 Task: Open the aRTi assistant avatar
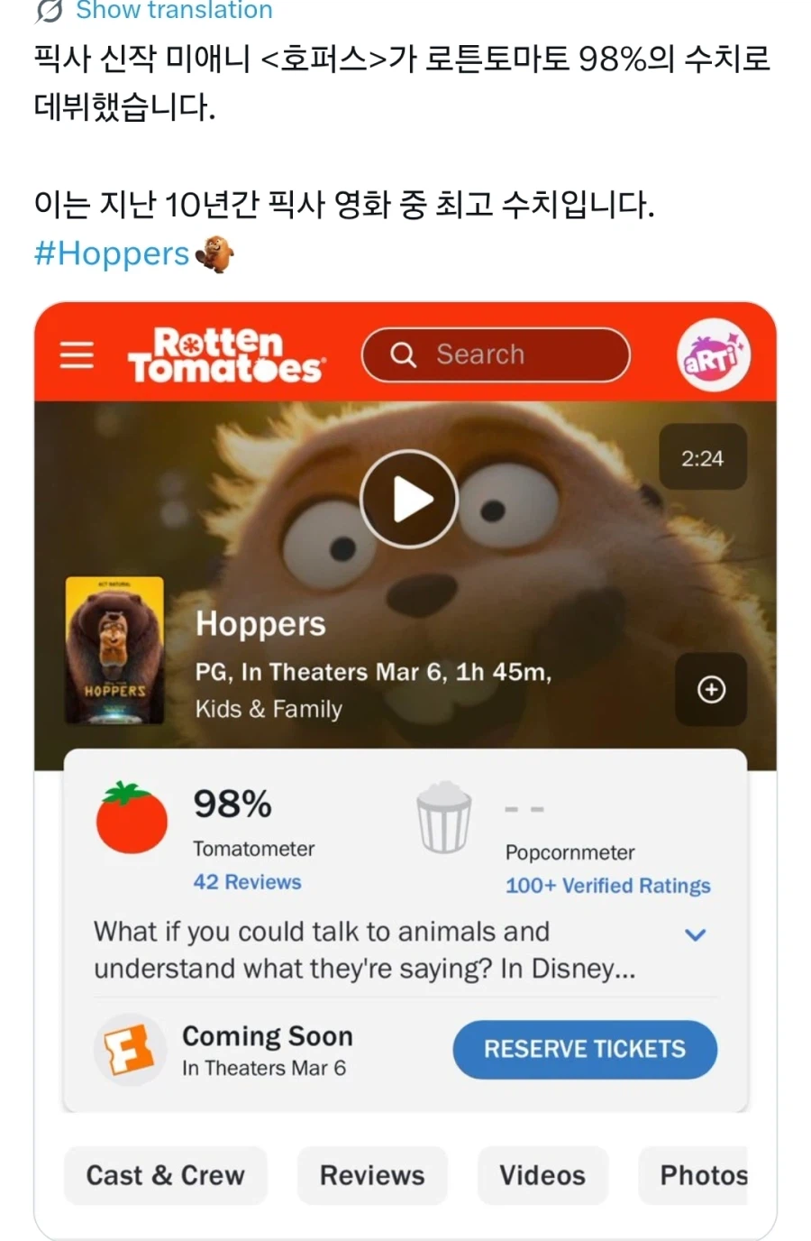[713, 354]
